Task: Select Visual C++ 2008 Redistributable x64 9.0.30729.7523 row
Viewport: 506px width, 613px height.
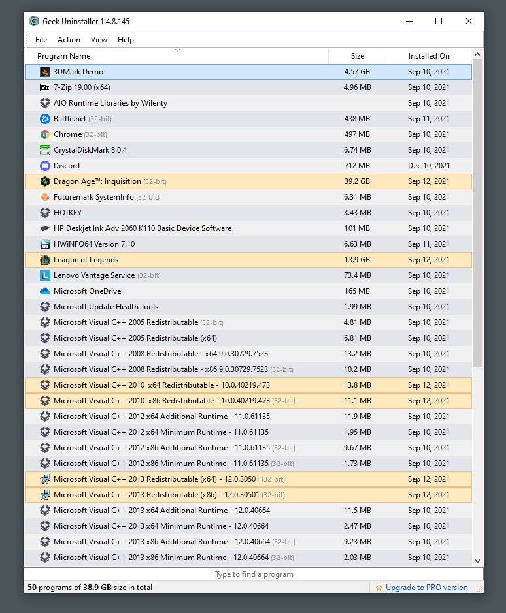Action: tap(248, 354)
